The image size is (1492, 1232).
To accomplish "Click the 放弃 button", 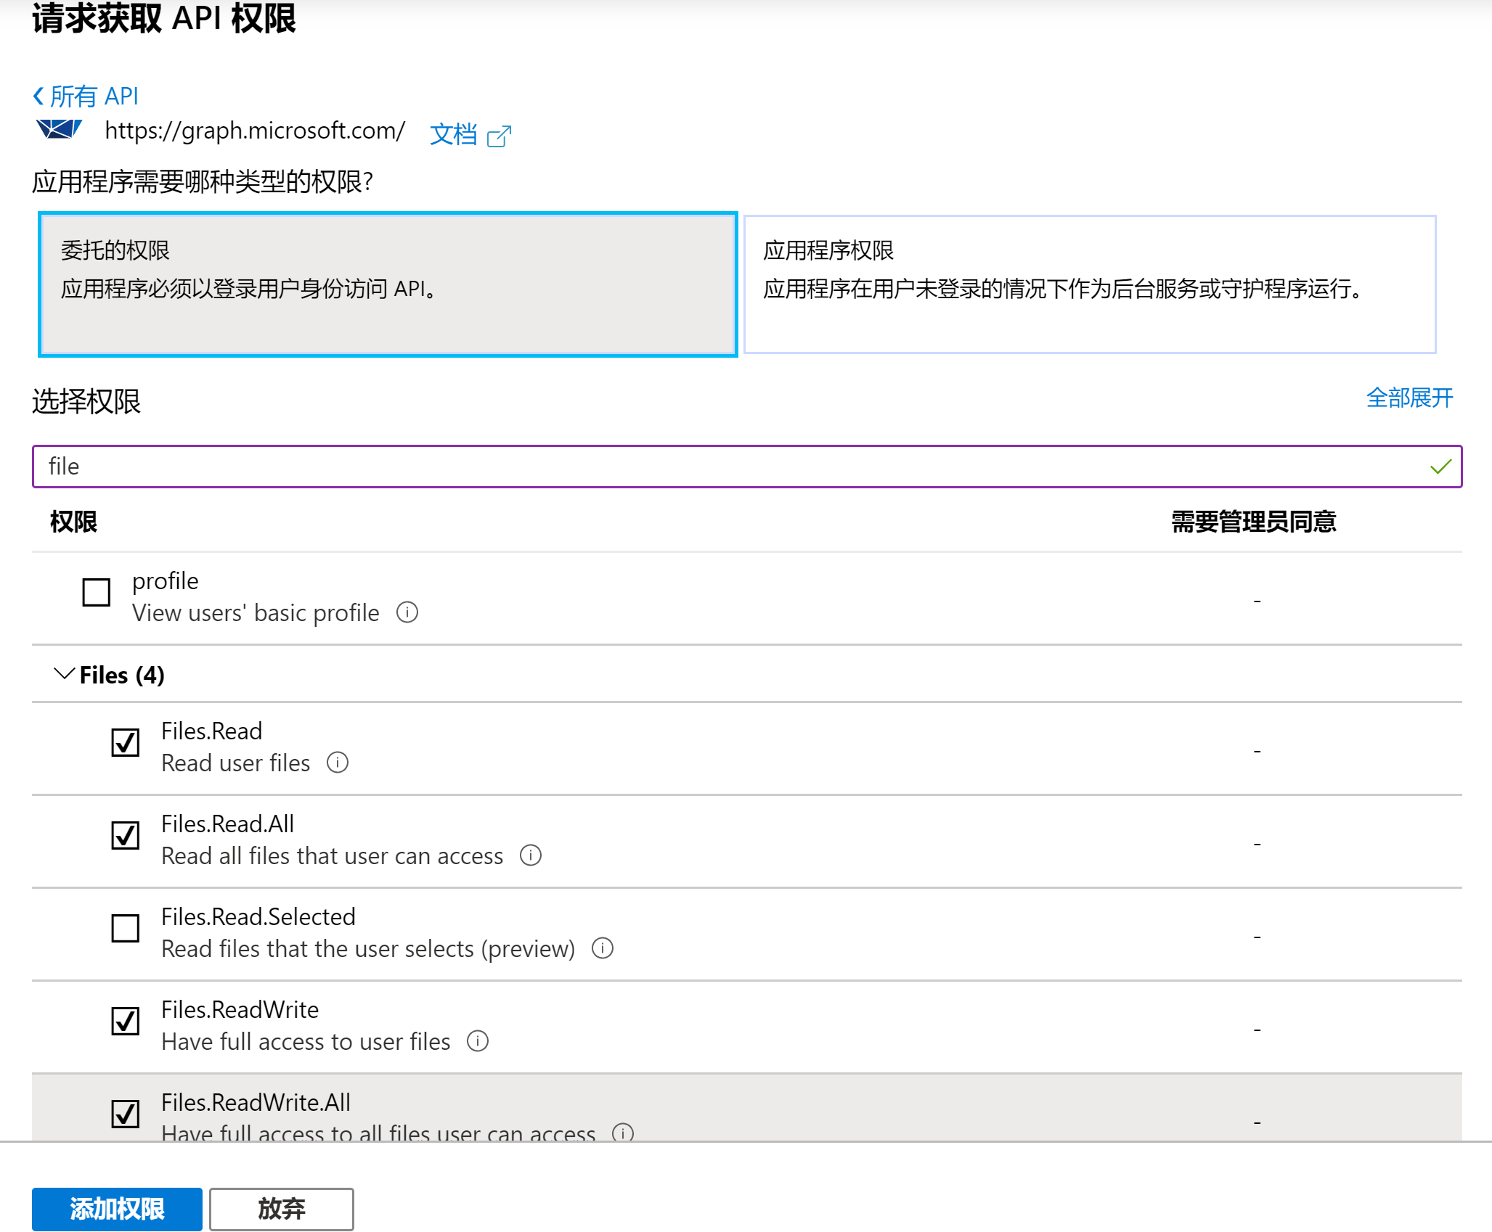I will click(x=282, y=1209).
